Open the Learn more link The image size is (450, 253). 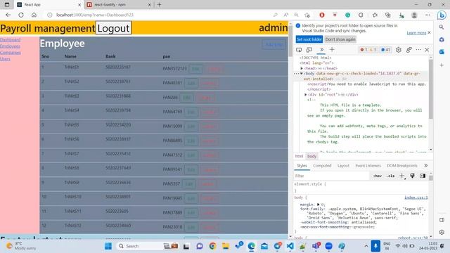tap(416, 33)
